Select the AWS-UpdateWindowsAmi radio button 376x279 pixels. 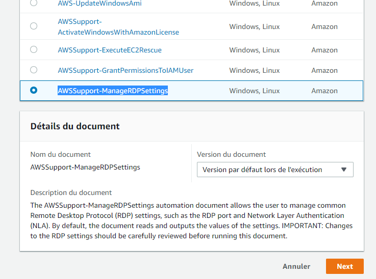click(x=34, y=3)
